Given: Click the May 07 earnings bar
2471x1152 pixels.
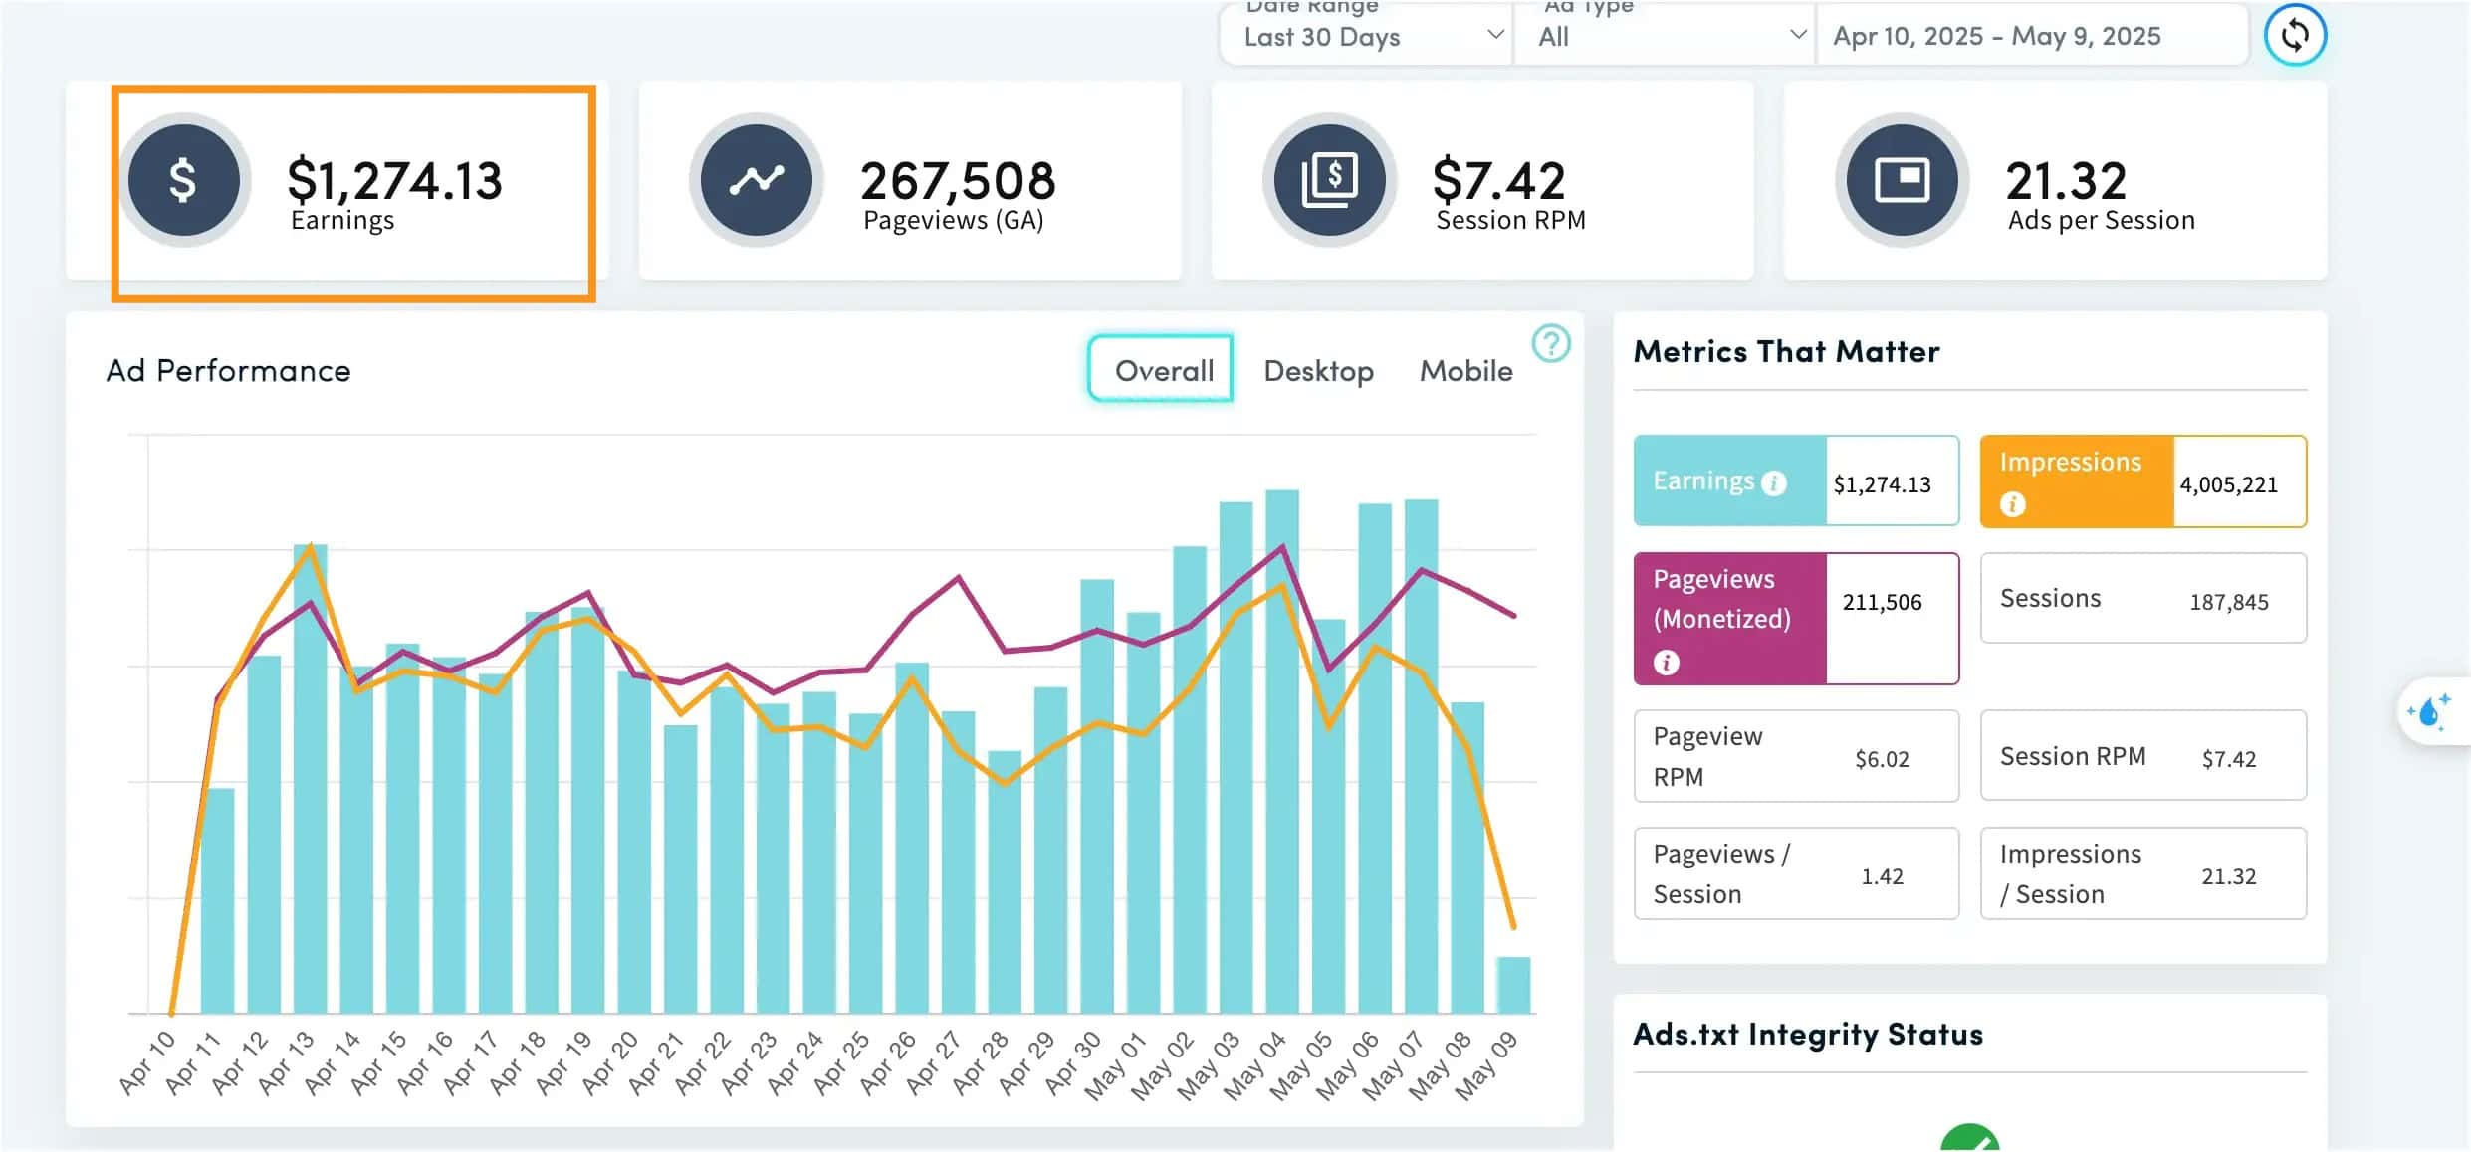Looking at the screenshot, I should point(1421,757).
